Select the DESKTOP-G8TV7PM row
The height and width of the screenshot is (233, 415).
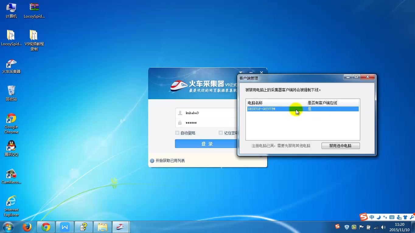point(303,109)
